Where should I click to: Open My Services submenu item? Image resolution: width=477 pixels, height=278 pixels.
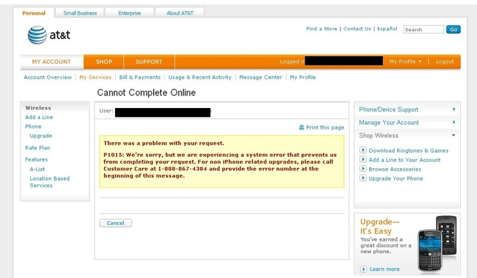95,78
